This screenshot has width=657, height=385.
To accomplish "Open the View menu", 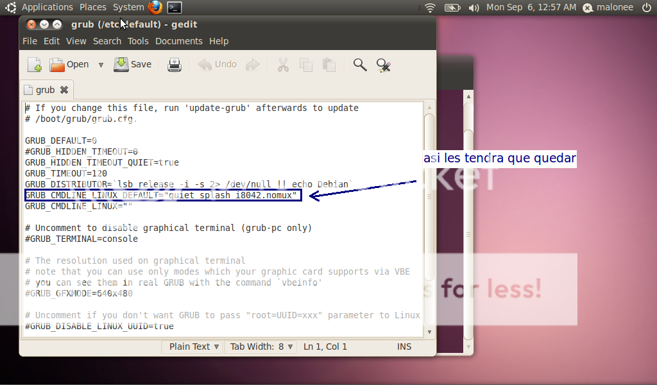I will coord(76,41).
